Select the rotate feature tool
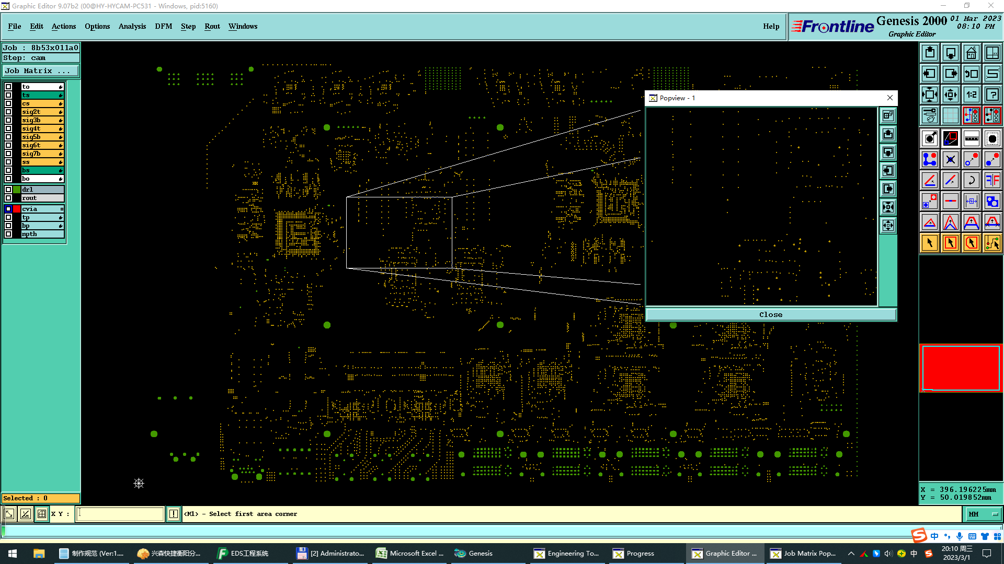The width and height of the screenshot is (1004, 564). 971,180
